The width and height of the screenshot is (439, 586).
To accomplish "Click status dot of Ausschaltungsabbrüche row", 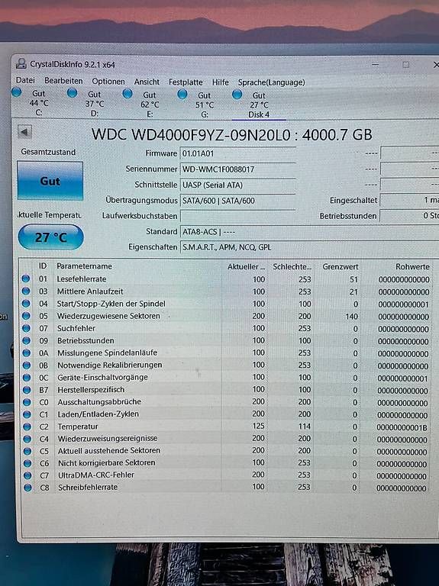I will click(x=27, y=402).
